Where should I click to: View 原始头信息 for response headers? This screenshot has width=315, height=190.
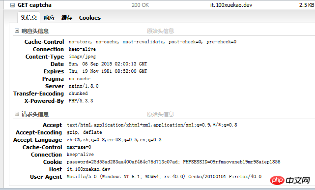coord(160,31)
